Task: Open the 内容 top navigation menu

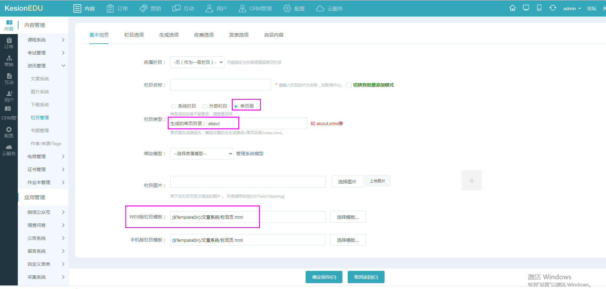Action: [x=84, y=8]
